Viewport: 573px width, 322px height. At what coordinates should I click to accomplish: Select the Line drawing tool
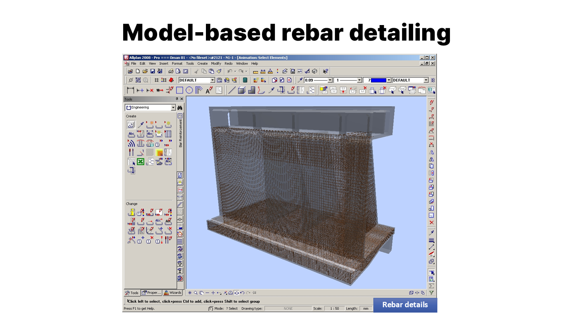(231, 90)
